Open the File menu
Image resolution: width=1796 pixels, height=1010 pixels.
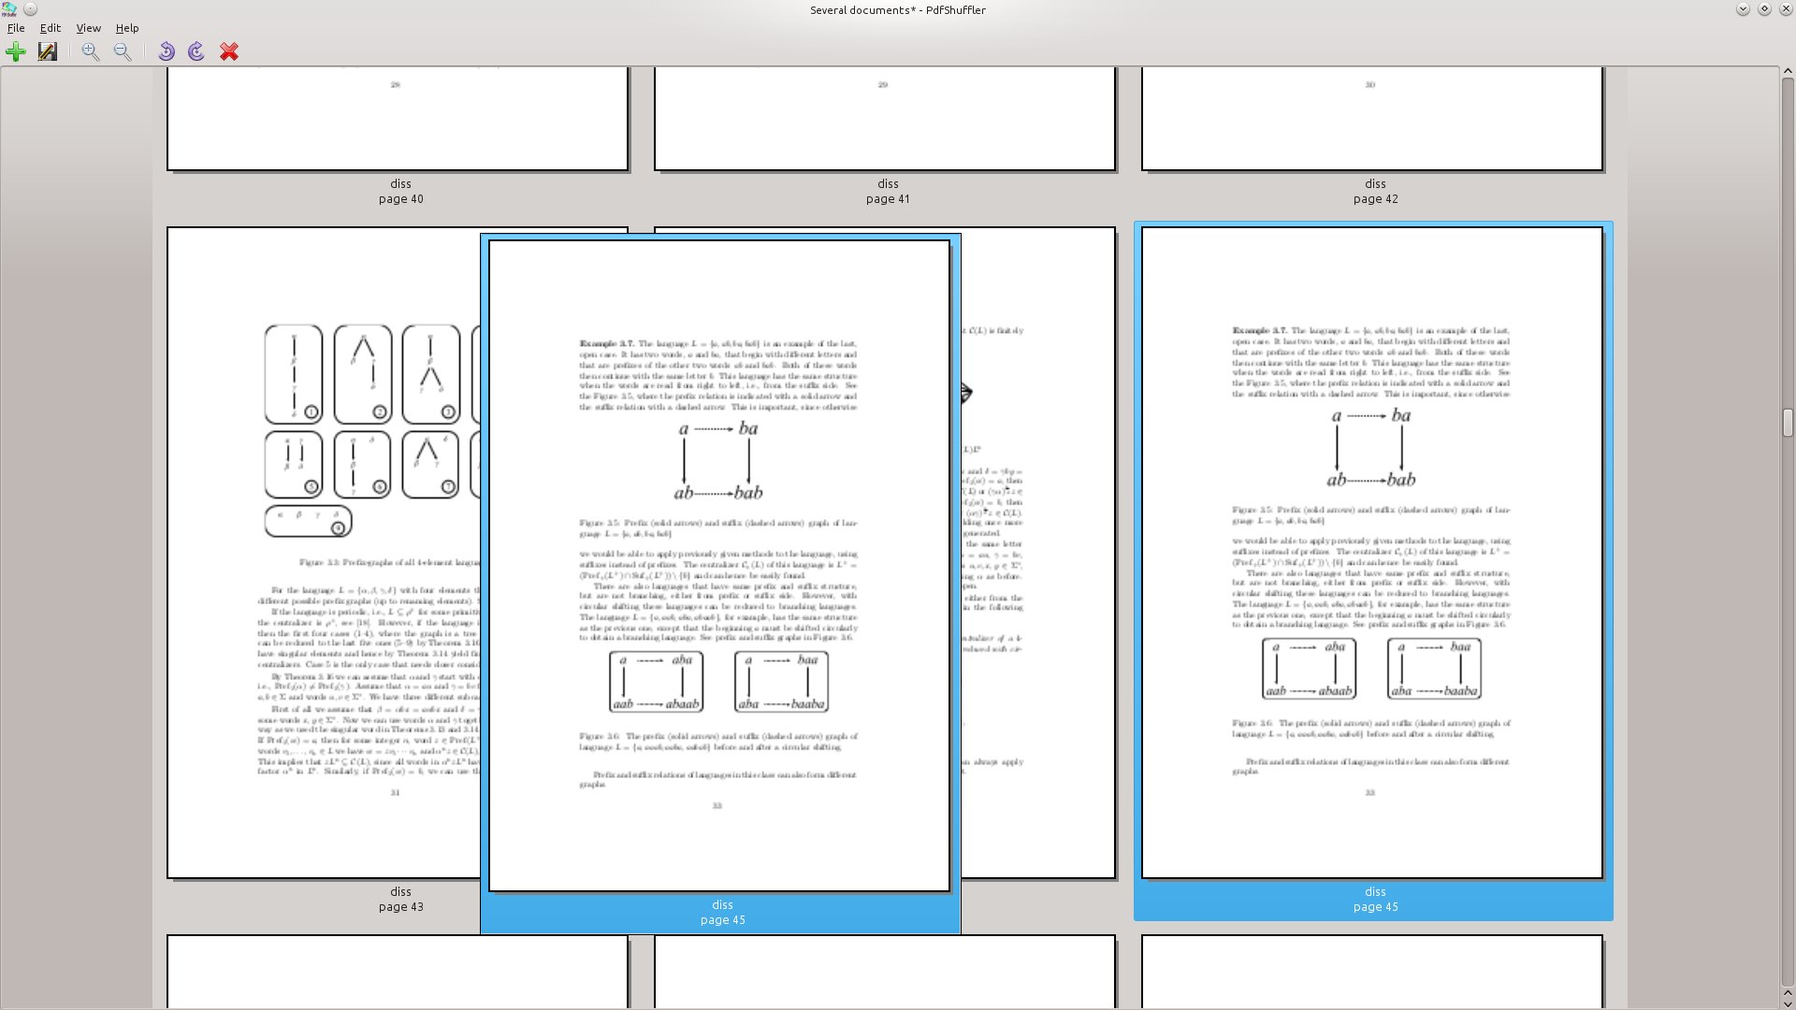pyautogui.click(x=16, y=28)
